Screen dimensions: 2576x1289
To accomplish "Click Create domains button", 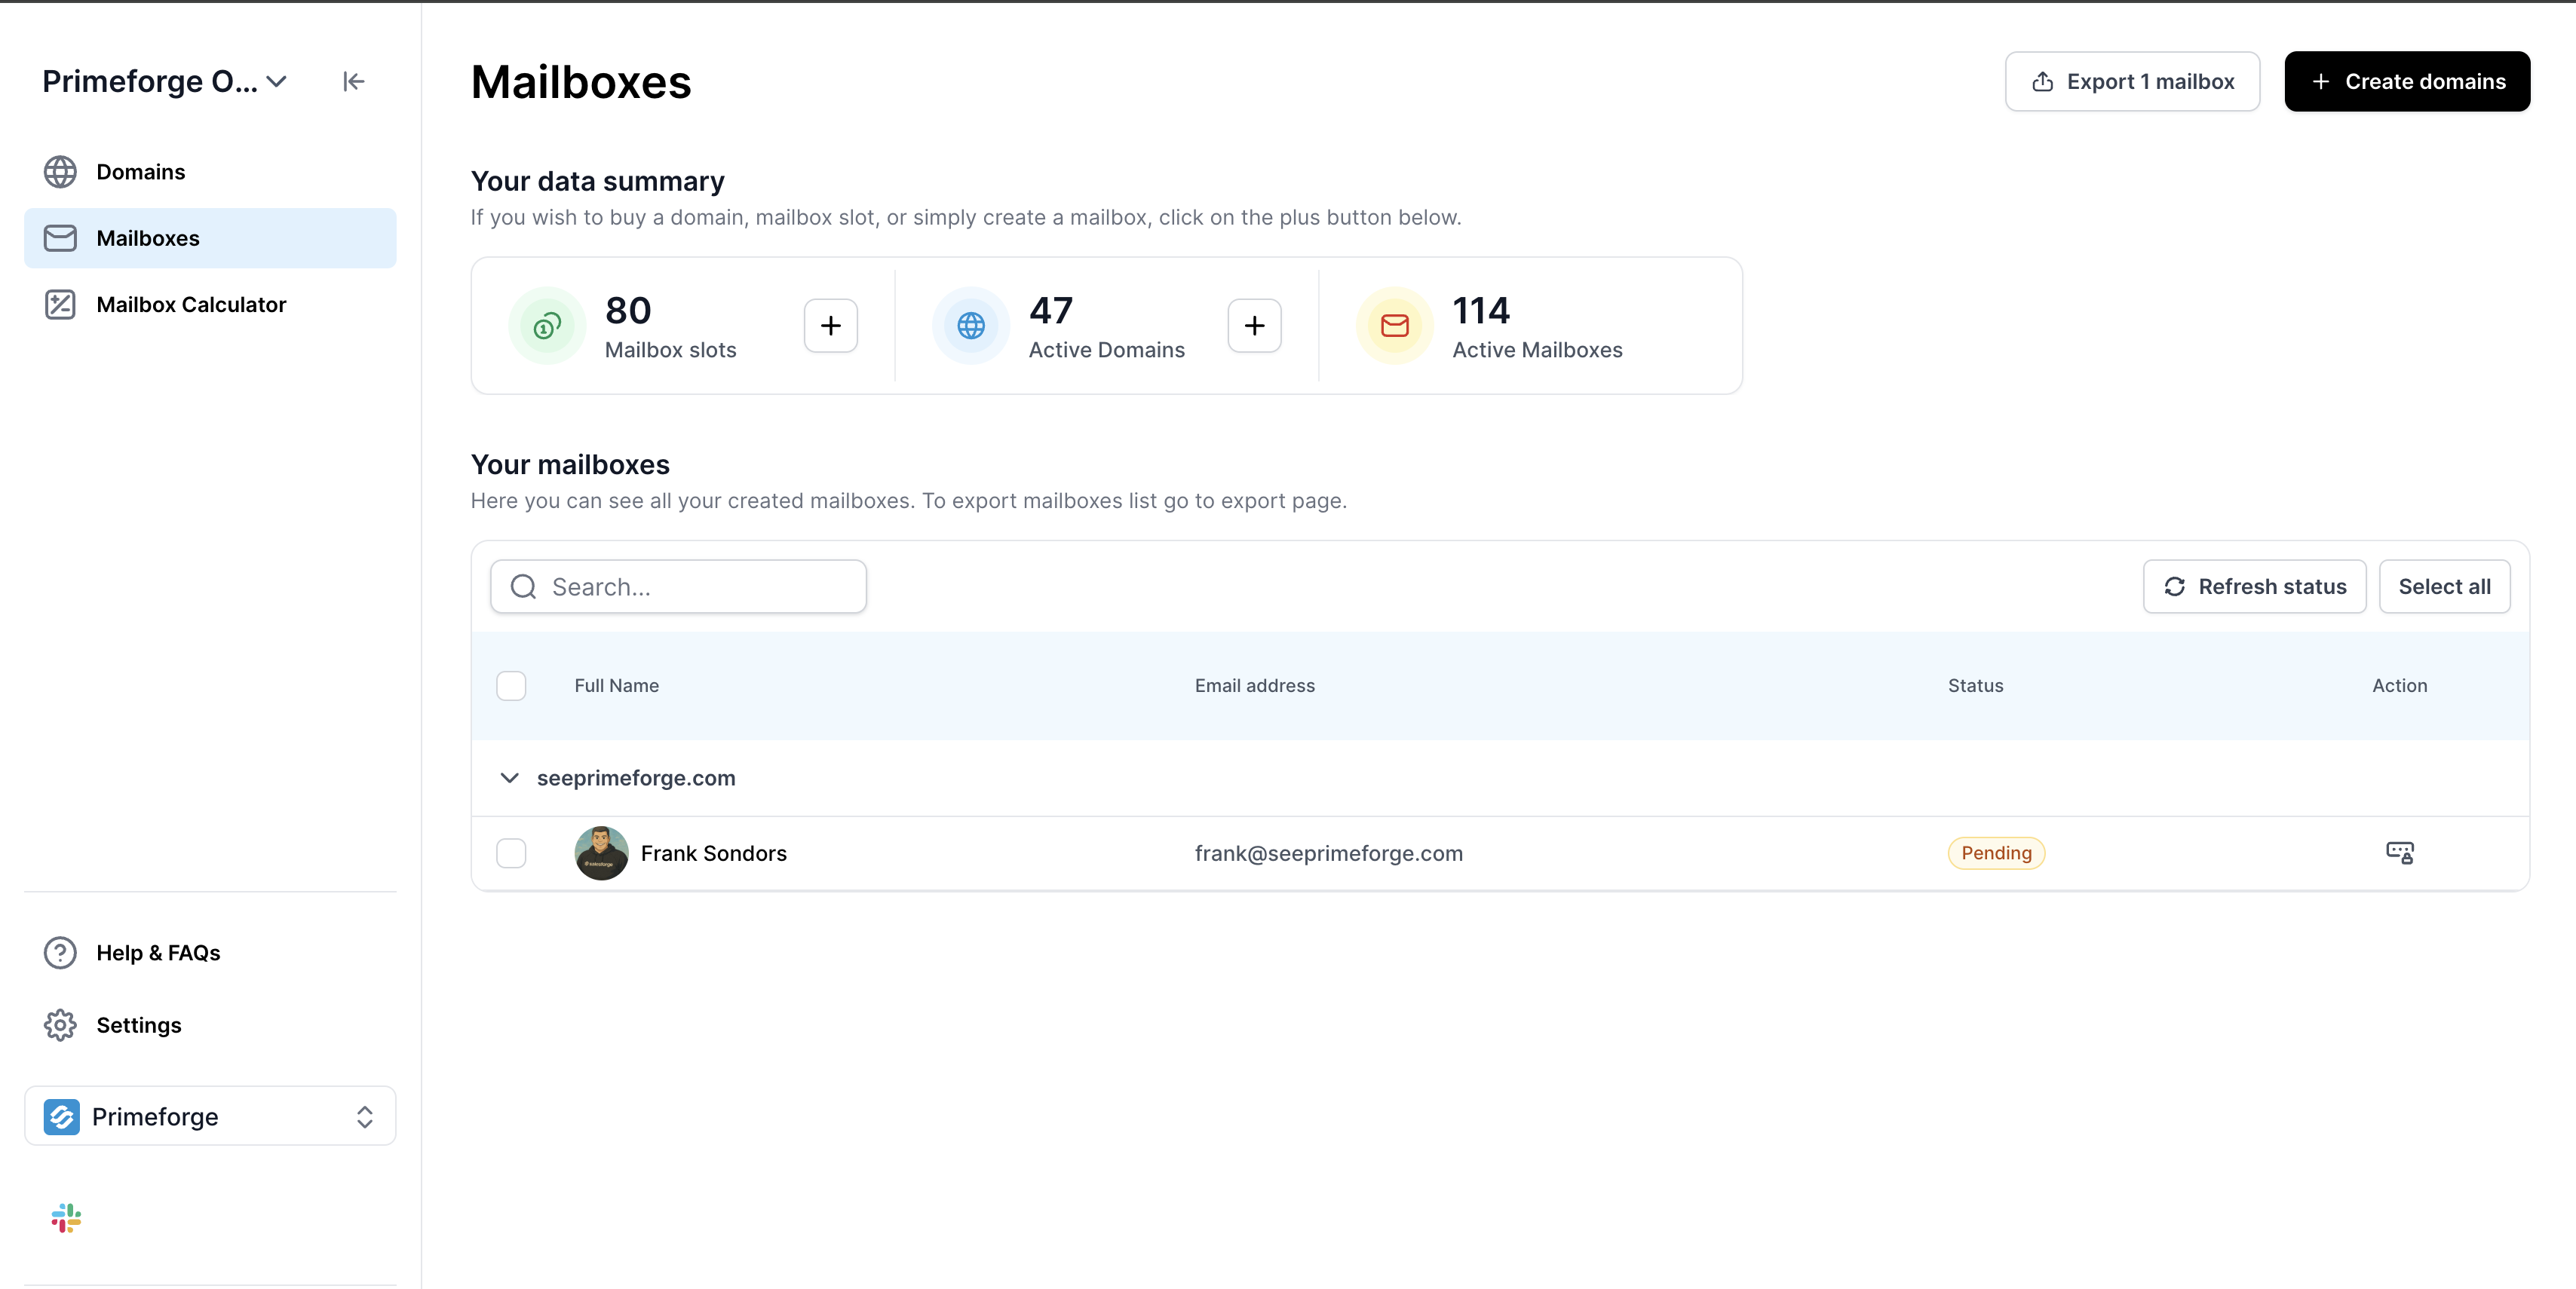I will [x=2407, y=81].
